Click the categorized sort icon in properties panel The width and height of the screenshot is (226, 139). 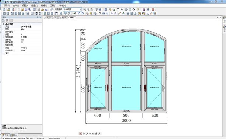(x=3, y=21)
